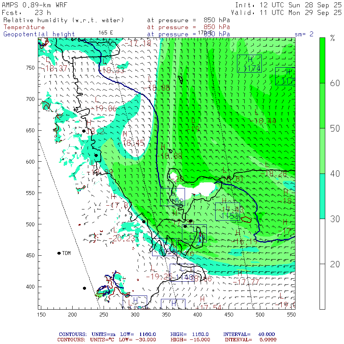Click the -20.23 temperature low label

(122, 239)
